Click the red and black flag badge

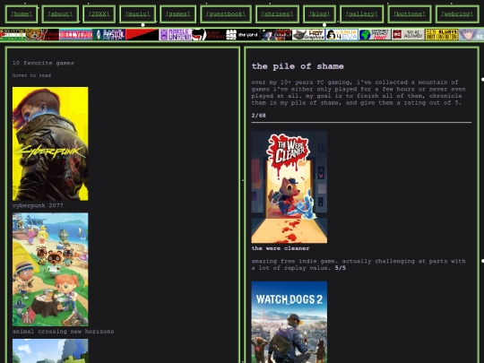coord(142,35)
